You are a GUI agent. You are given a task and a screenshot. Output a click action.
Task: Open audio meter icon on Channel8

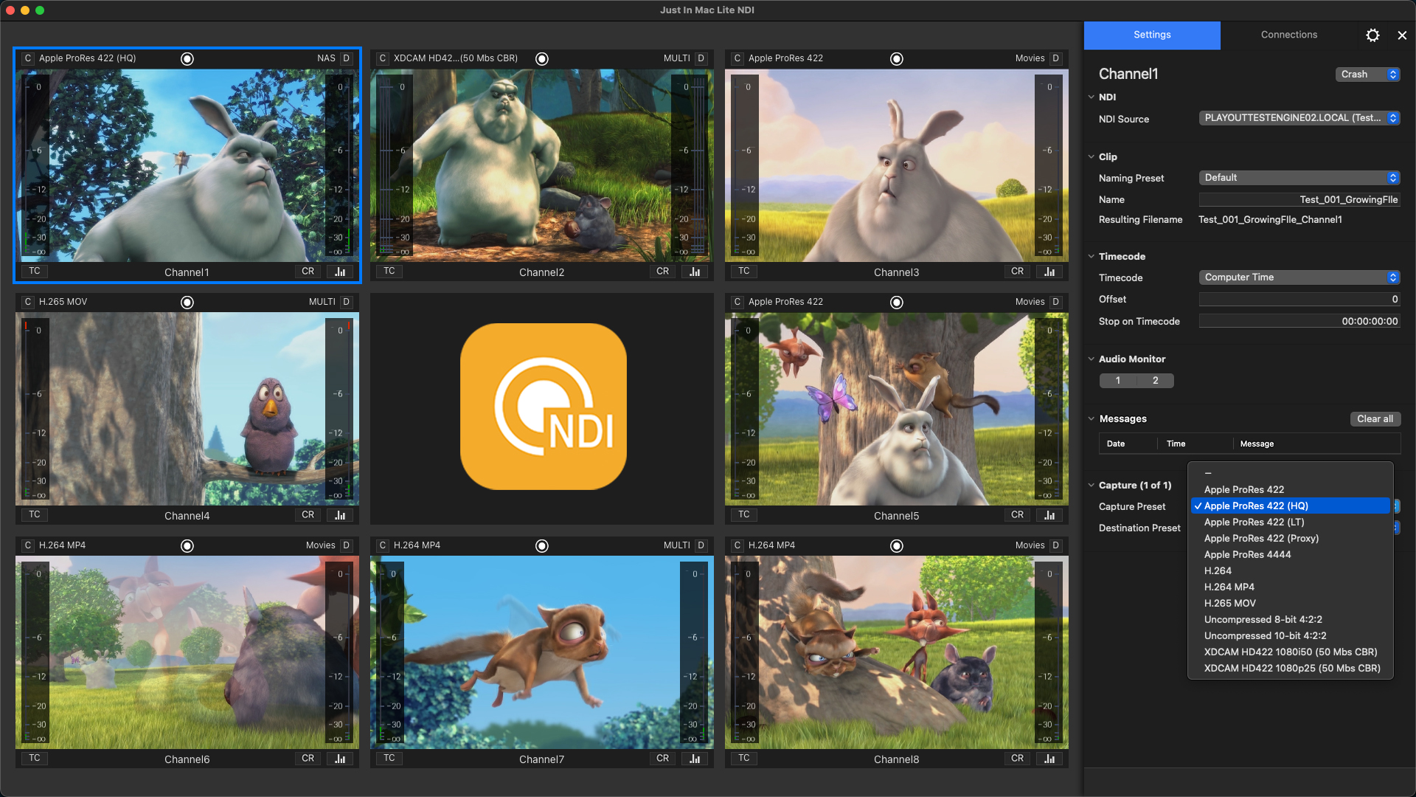click(1049, 759)
